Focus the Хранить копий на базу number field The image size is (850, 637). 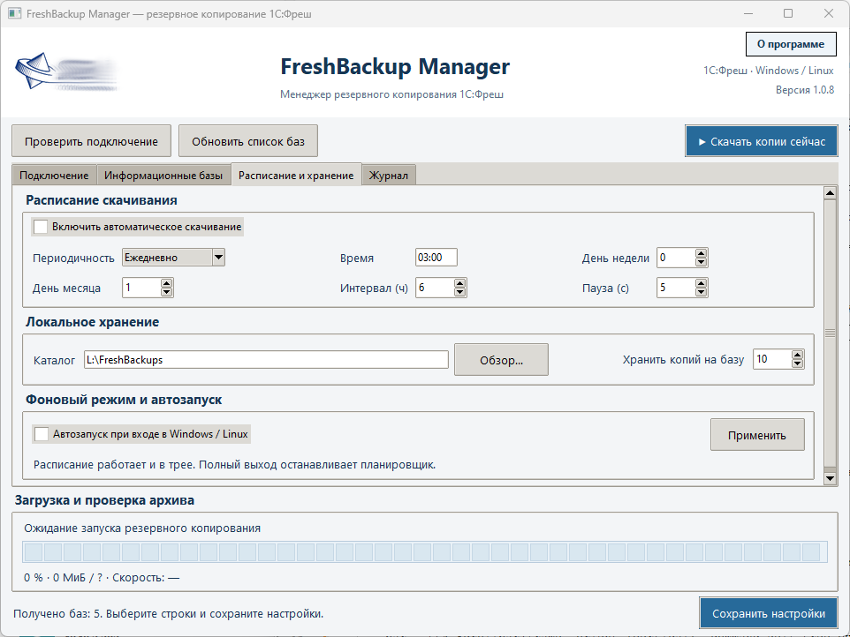pyautogui.click(x=772, y=359)
